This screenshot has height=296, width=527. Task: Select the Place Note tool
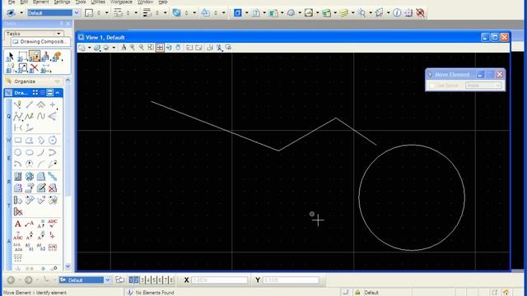click(x=30, y=224)
